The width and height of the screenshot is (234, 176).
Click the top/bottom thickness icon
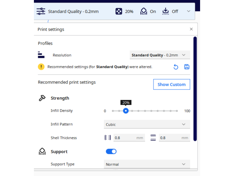pos(153,138)
